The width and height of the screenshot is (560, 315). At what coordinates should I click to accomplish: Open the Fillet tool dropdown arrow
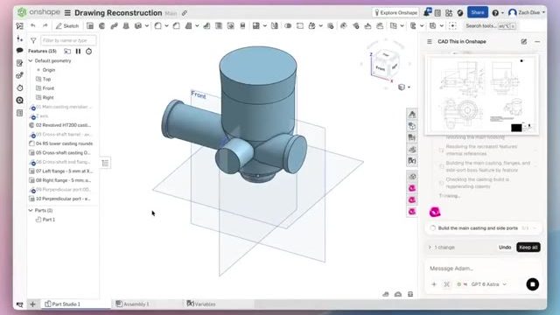coord(166,25)
